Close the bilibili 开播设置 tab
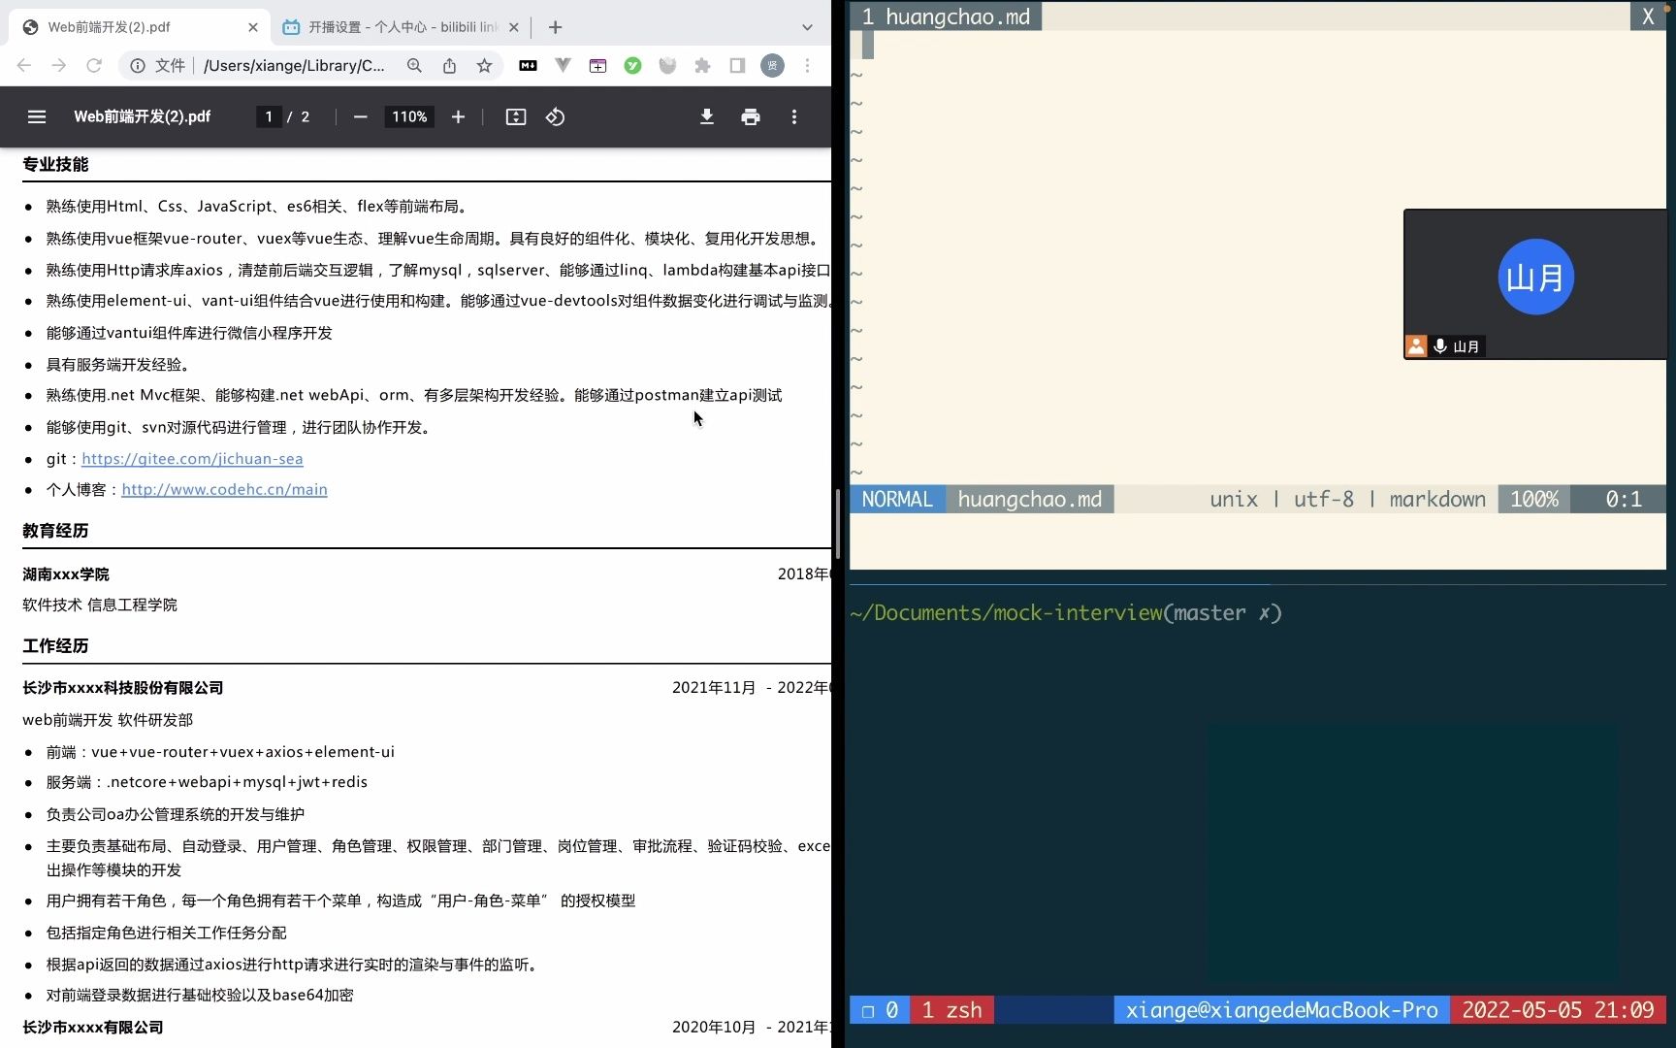The width and height of the screenshot is (1676, 1048). click(x=514, y=27)
